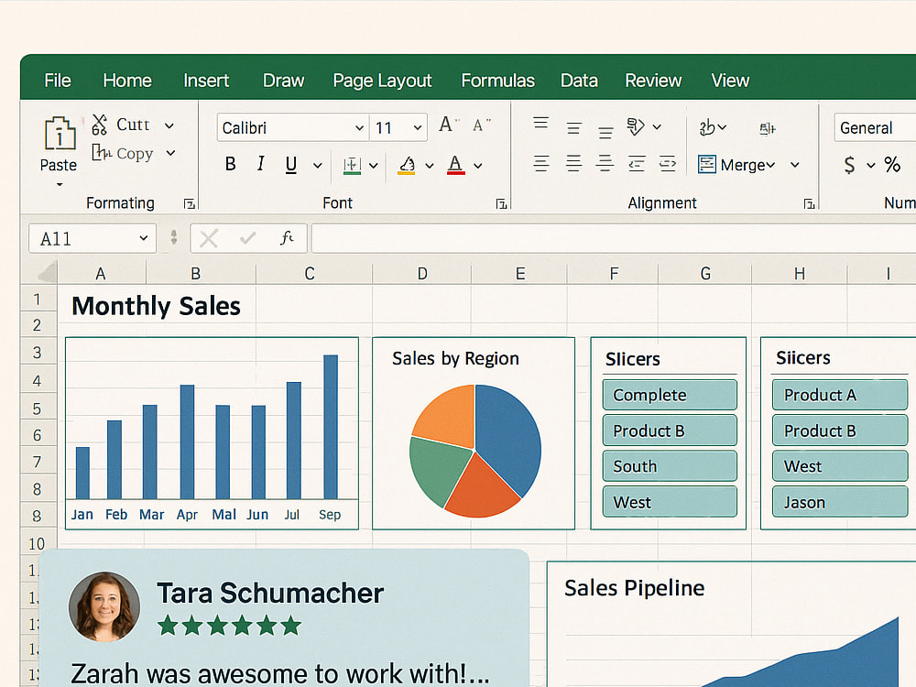Screen dimensions: 916x687
Task: Open the Page Layout tab
Action: click(382, 81)
